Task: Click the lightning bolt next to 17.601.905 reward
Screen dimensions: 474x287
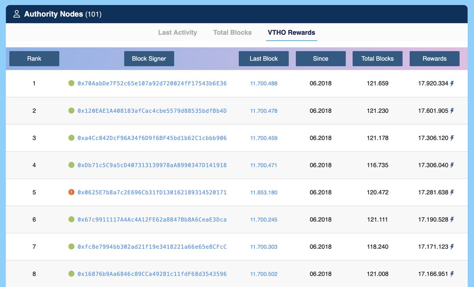Action: point(452,111)
